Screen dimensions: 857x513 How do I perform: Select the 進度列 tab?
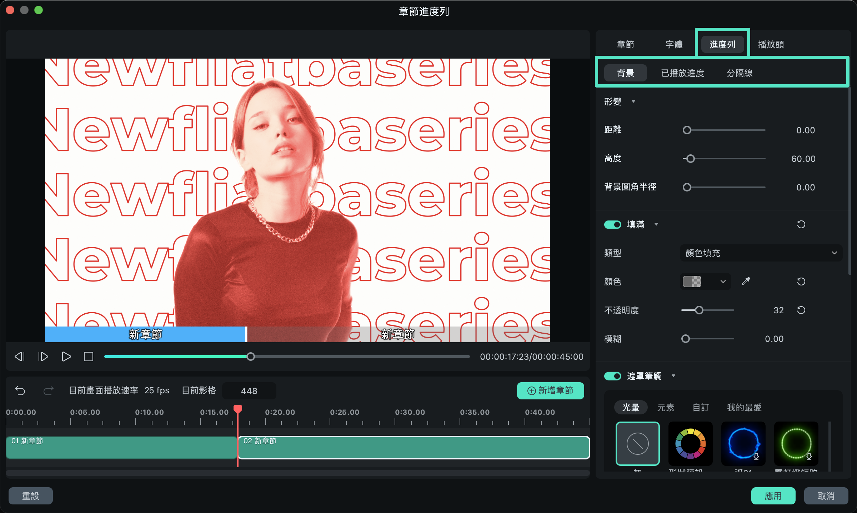pos(722,44)
